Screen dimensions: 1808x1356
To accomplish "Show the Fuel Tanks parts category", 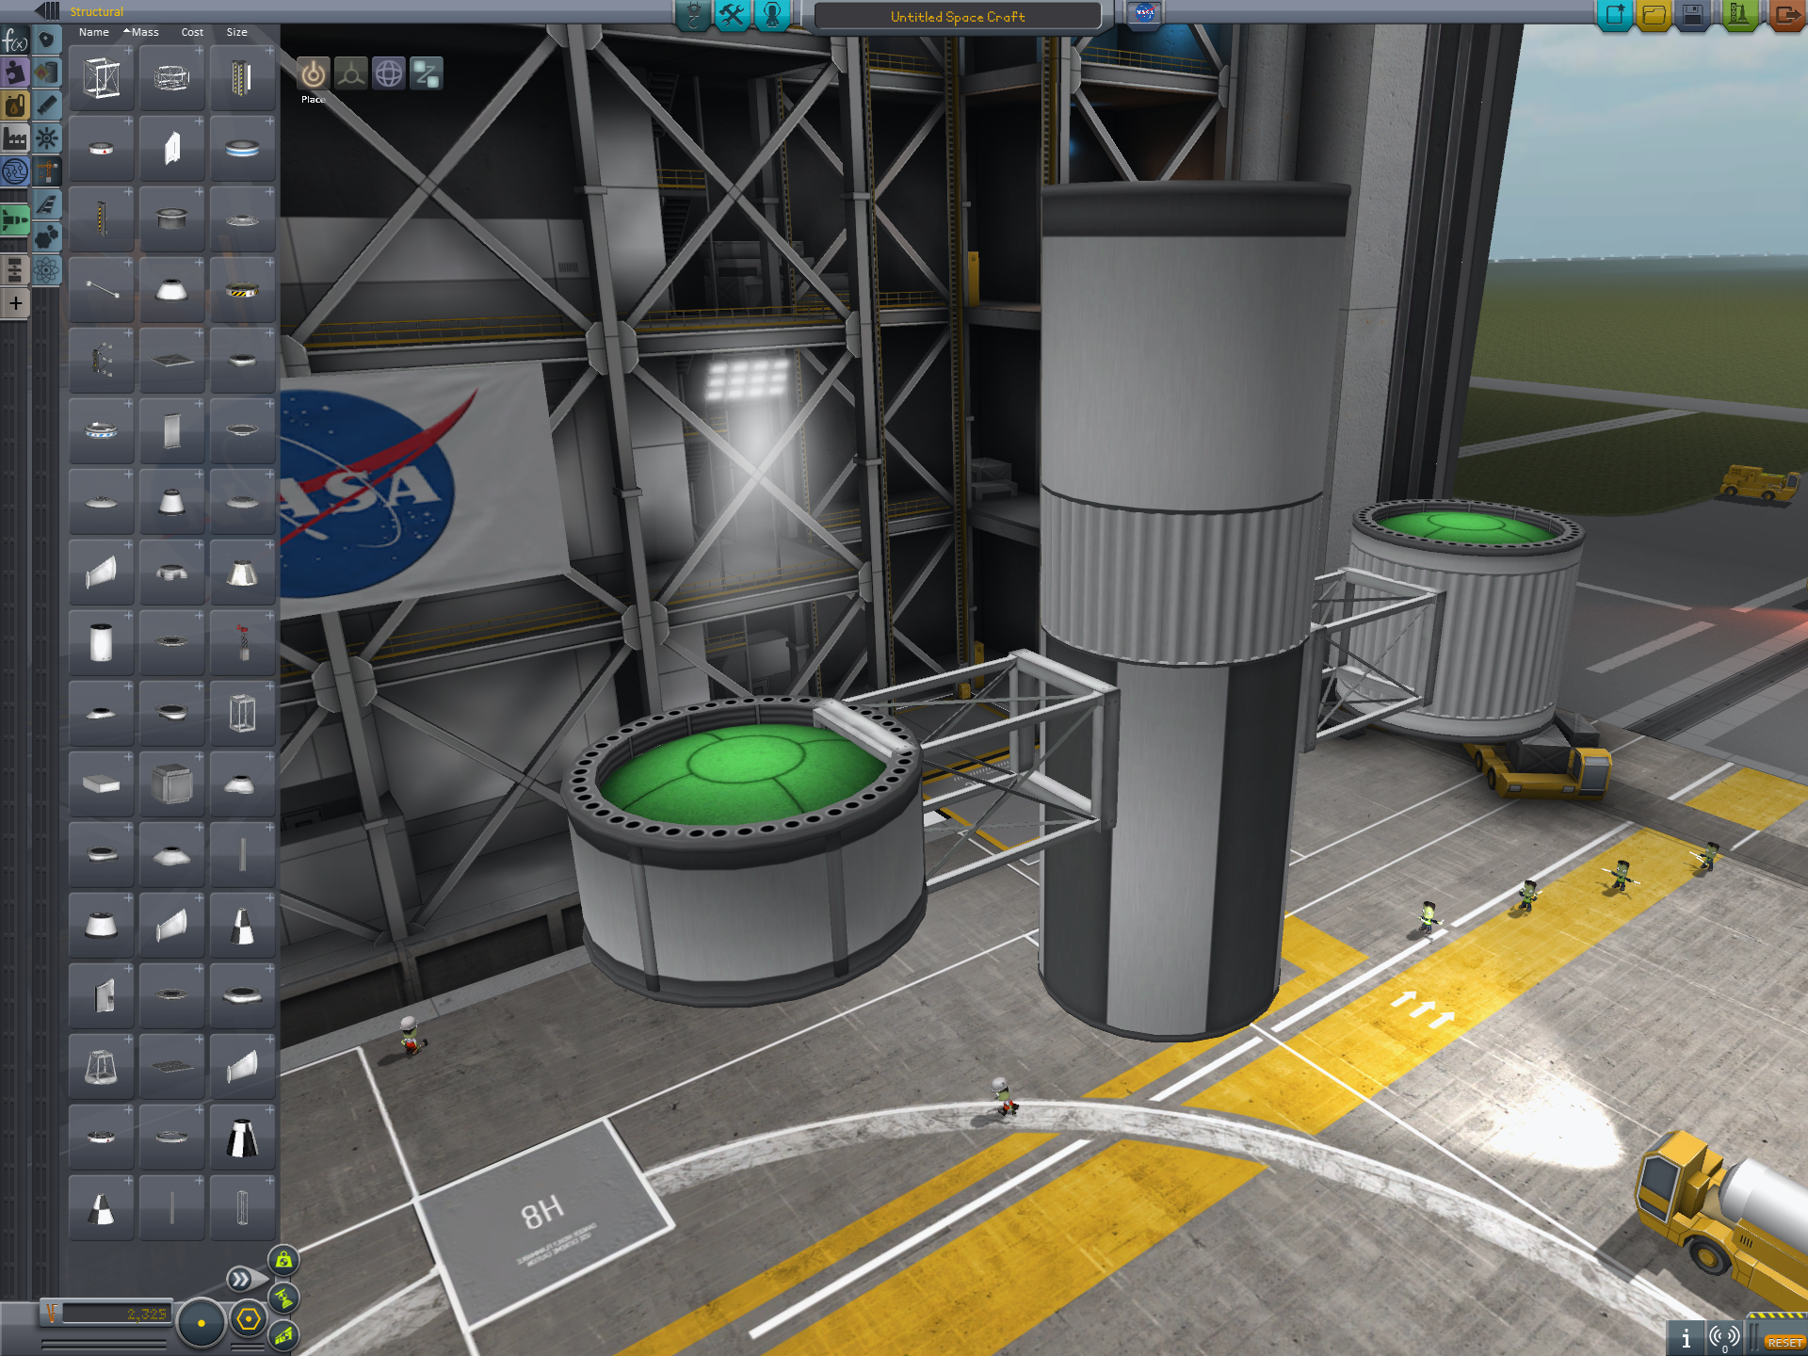I will pyautogui.click(x=47, y=73).
